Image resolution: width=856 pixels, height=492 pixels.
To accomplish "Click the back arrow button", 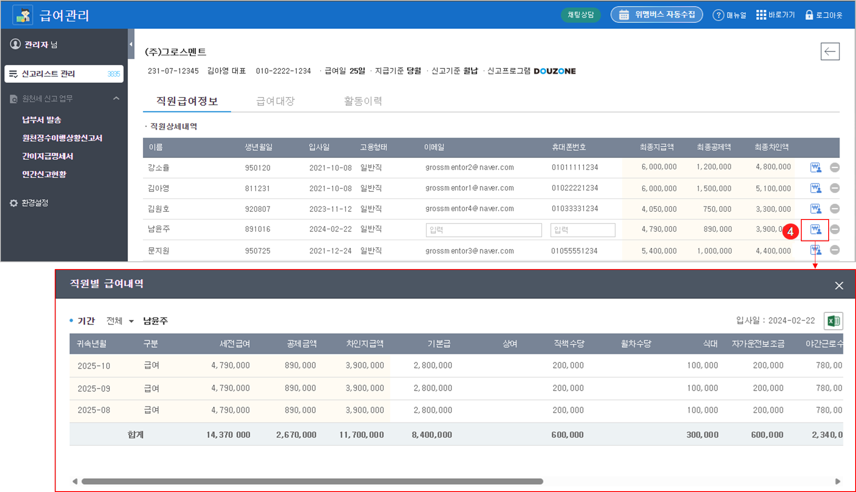I will (829, 52).
